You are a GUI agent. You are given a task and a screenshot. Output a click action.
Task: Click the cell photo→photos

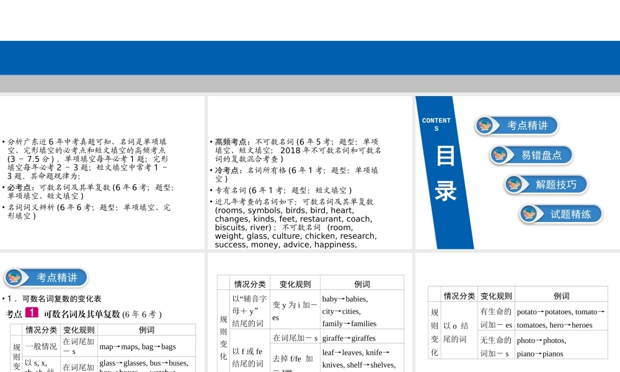[541, 340]
